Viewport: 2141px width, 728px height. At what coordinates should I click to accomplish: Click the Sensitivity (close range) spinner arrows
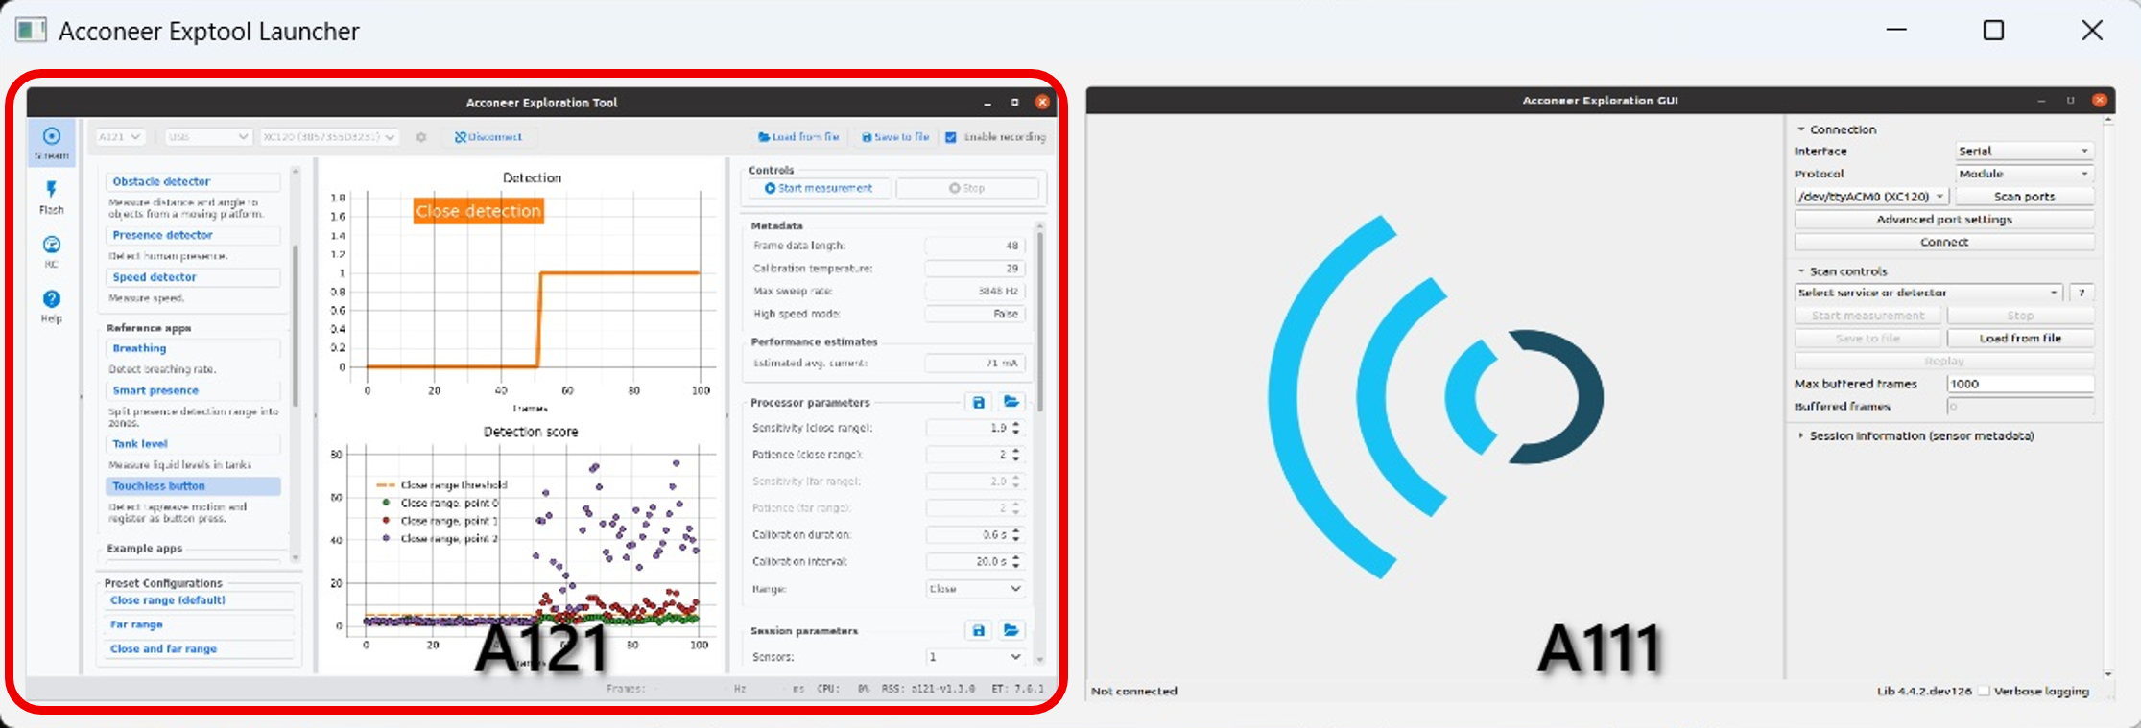coord(1016,428)
